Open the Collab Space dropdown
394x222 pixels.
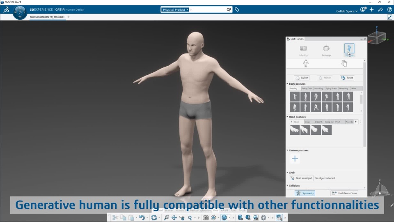(347, 11)
